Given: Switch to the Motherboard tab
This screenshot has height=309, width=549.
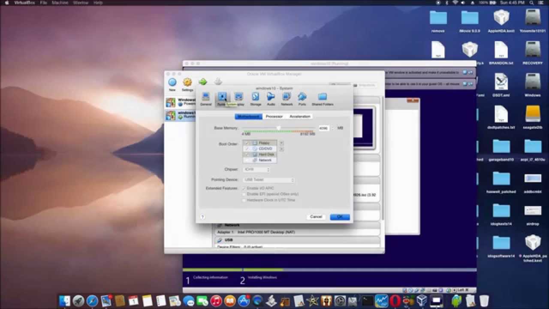Looking at the screenshot, I should coord(248,116).
